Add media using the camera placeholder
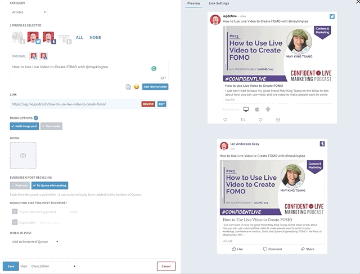The width and height of the screenshot is (360, 274). 23,156
